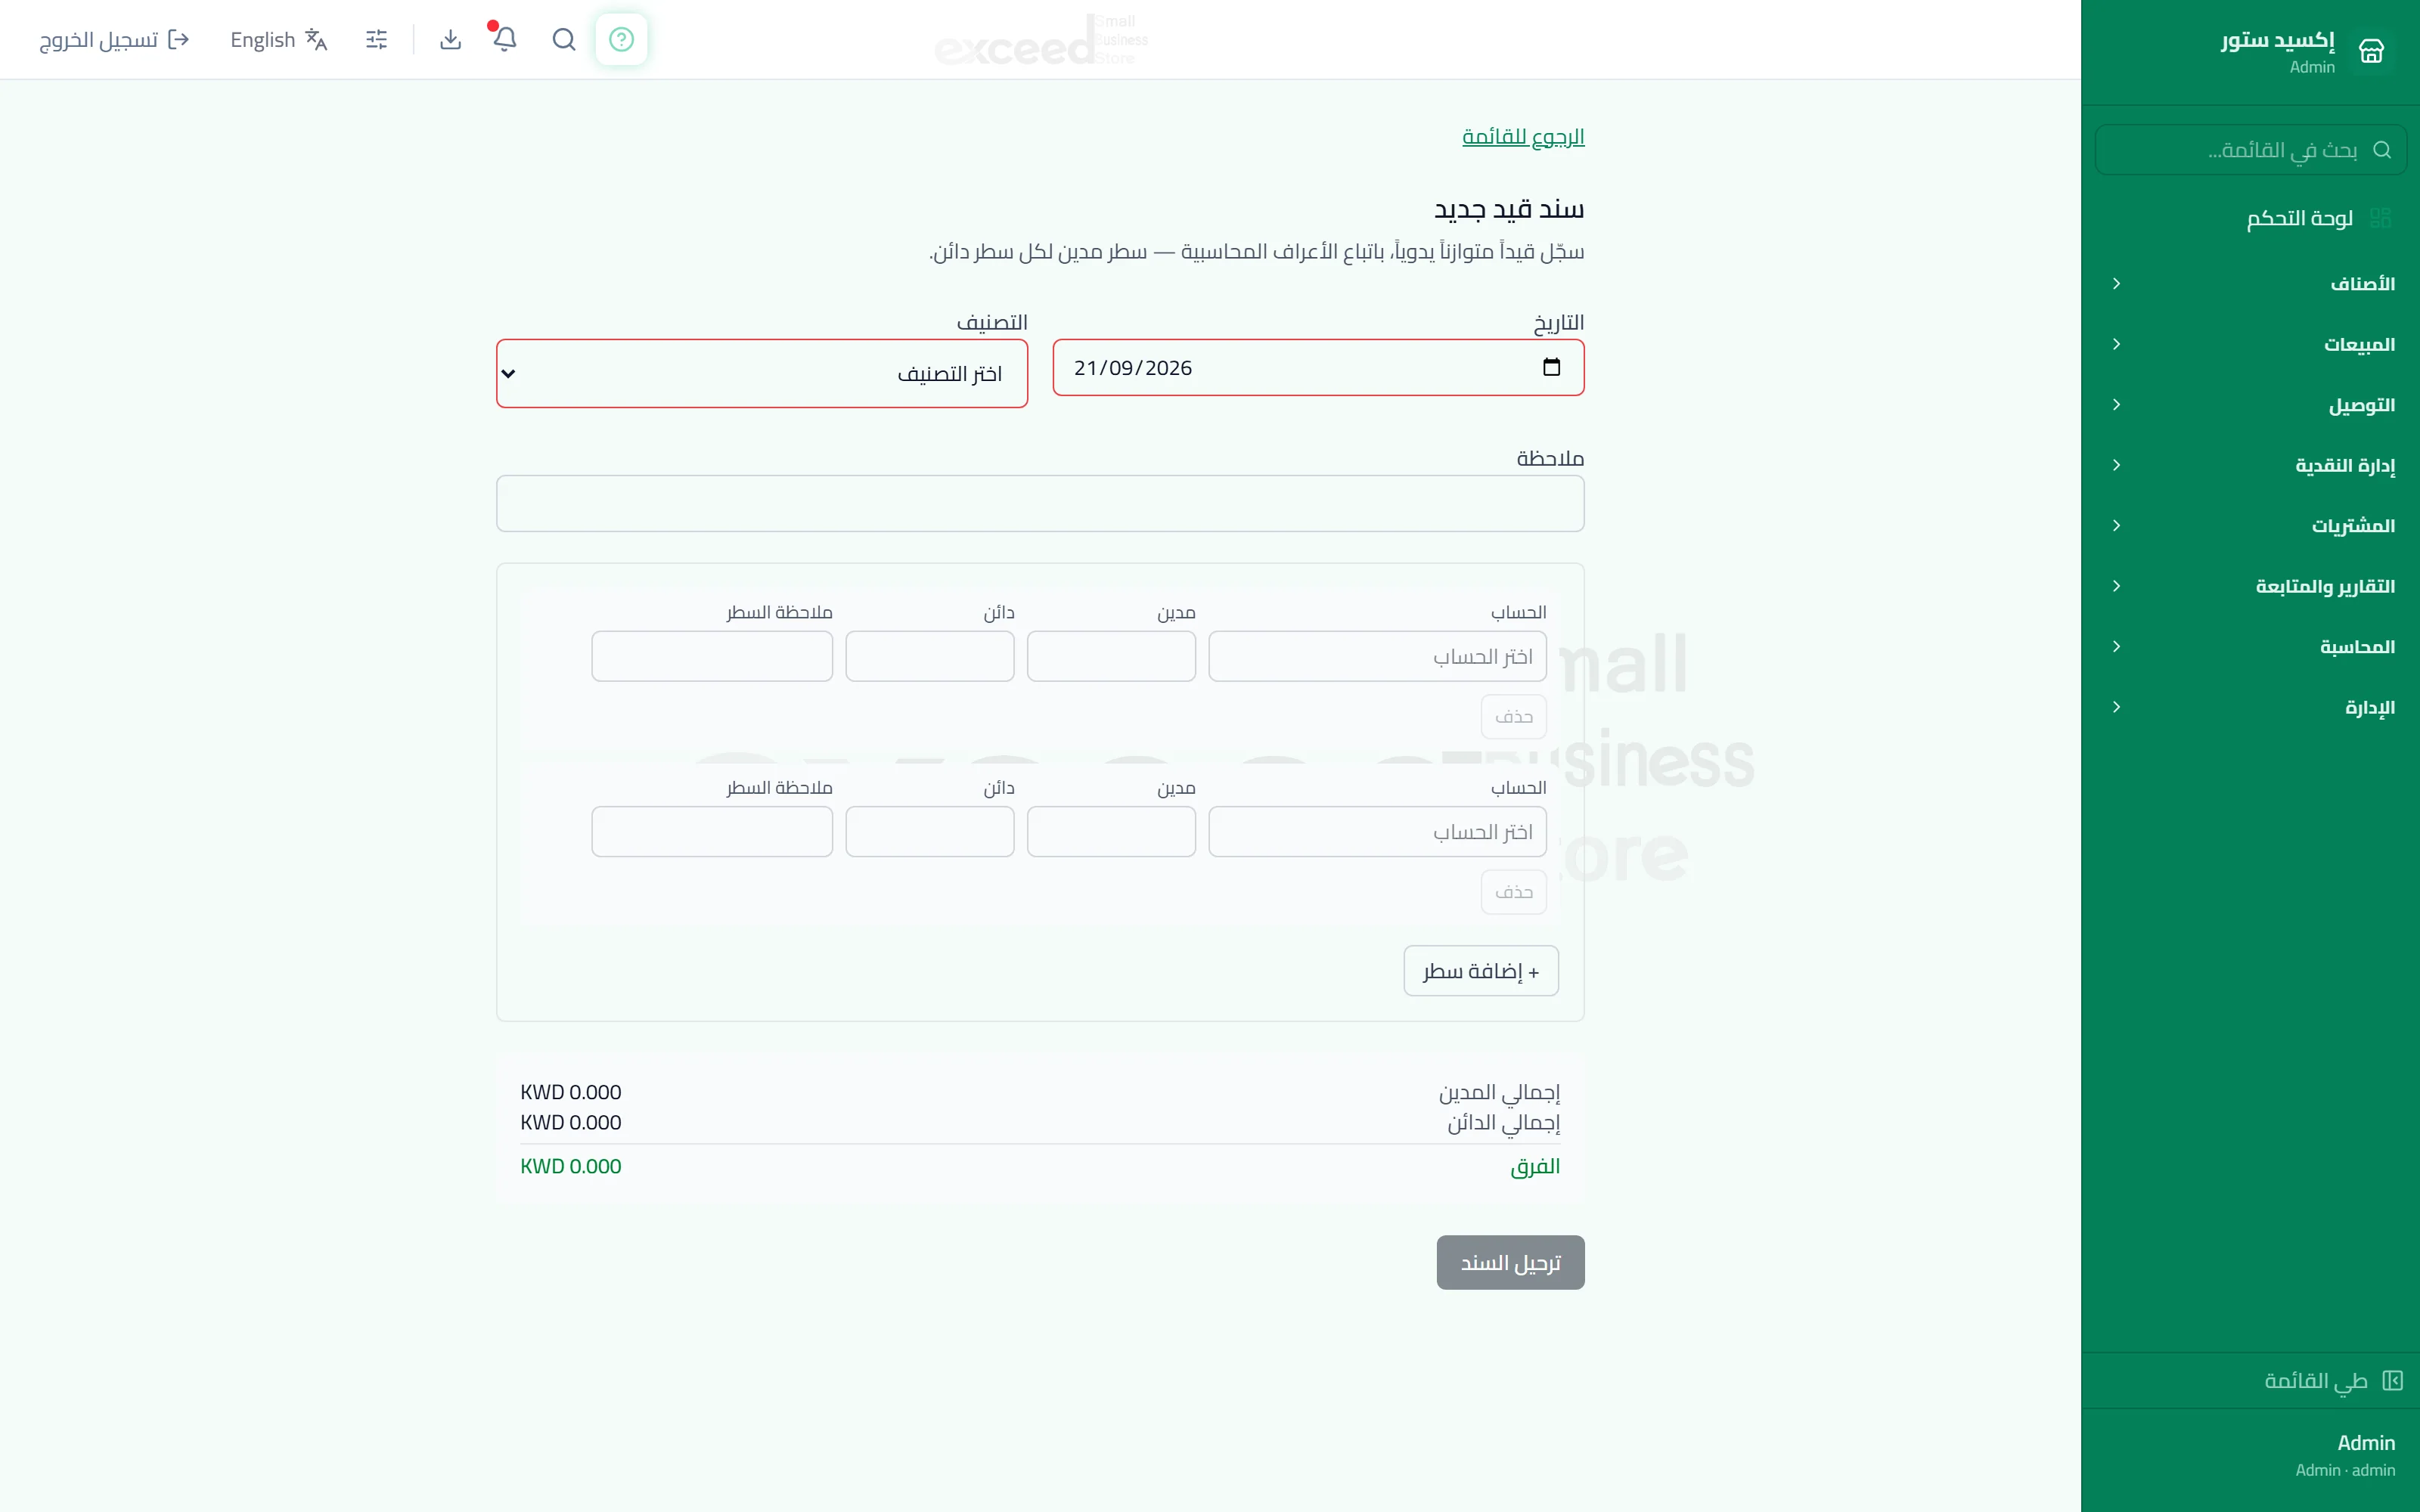Open الإدارة menu item

(x=2250, y=707)
